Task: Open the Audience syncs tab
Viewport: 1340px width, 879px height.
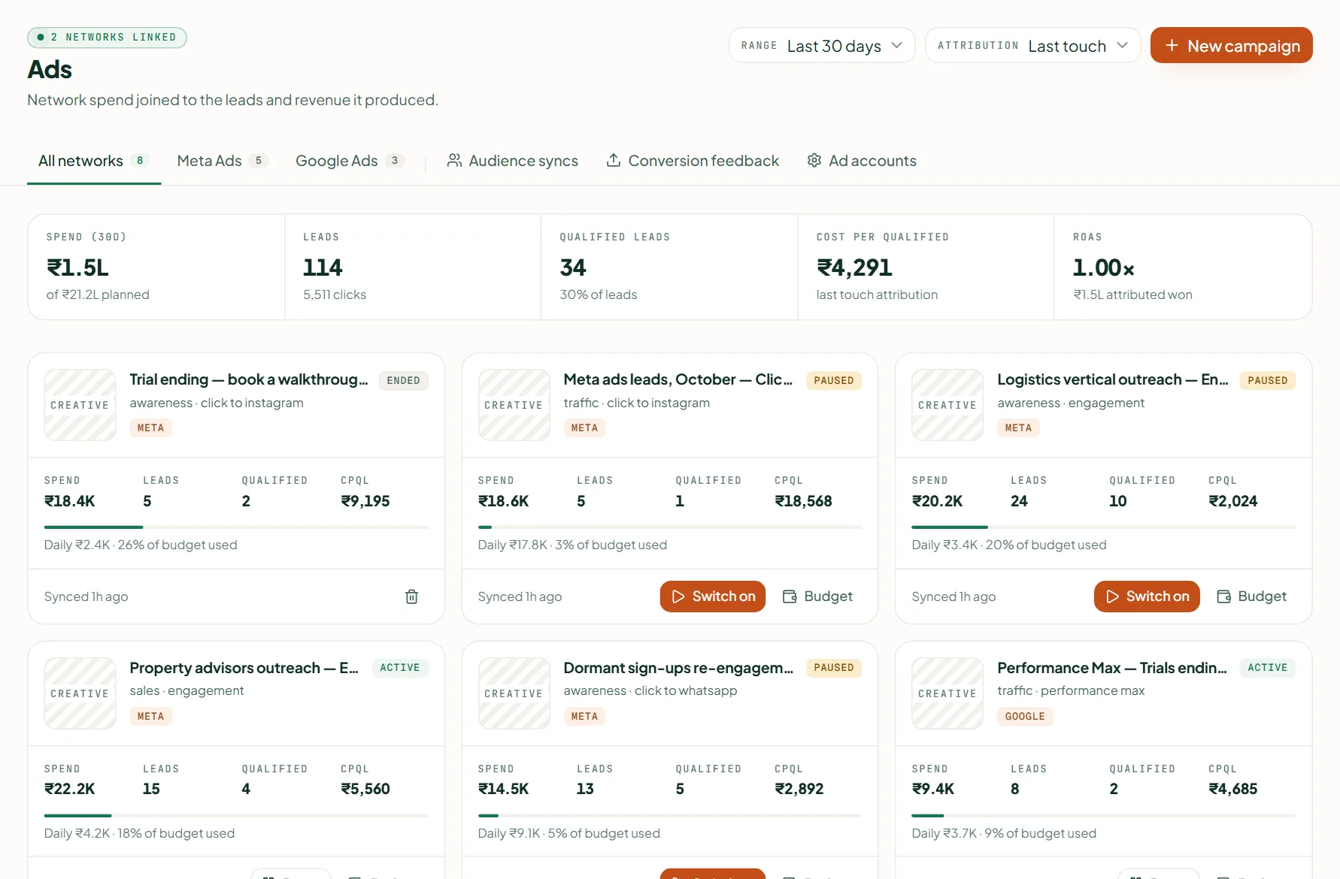Action: pos(512,161)
